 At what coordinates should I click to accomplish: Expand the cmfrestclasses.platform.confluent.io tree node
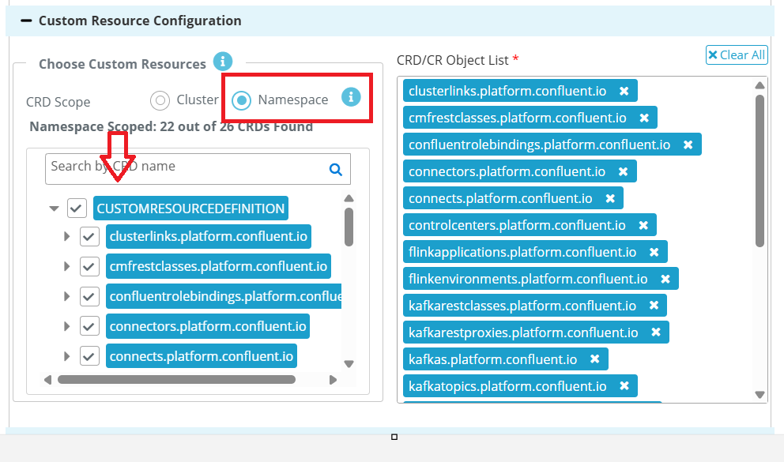[66, 266]
